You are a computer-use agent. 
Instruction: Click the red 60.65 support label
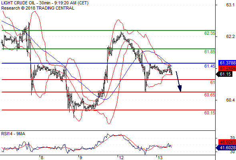coord(210,95)
